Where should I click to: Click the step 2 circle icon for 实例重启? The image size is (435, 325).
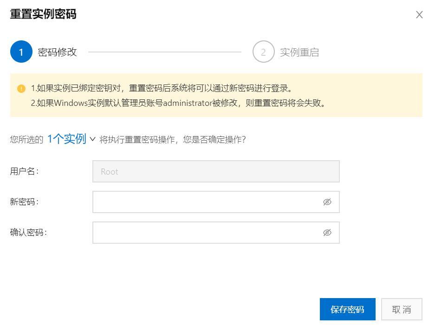click(x=263, y=52)
